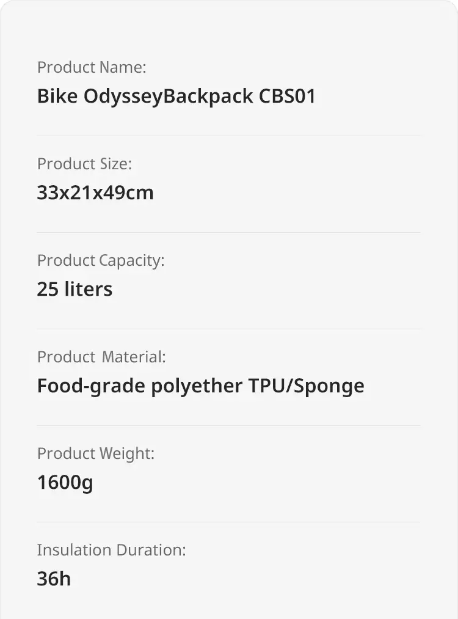This screenshot has width=458, height=619.
Task: Click the divider below Product Weight row
Action: (228, 522)
